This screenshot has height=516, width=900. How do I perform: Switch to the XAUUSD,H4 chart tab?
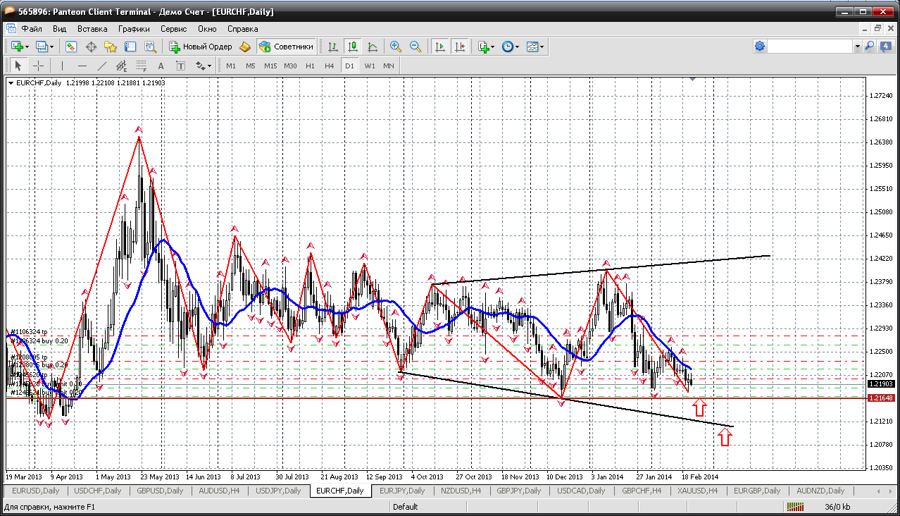tap(697, 491)
